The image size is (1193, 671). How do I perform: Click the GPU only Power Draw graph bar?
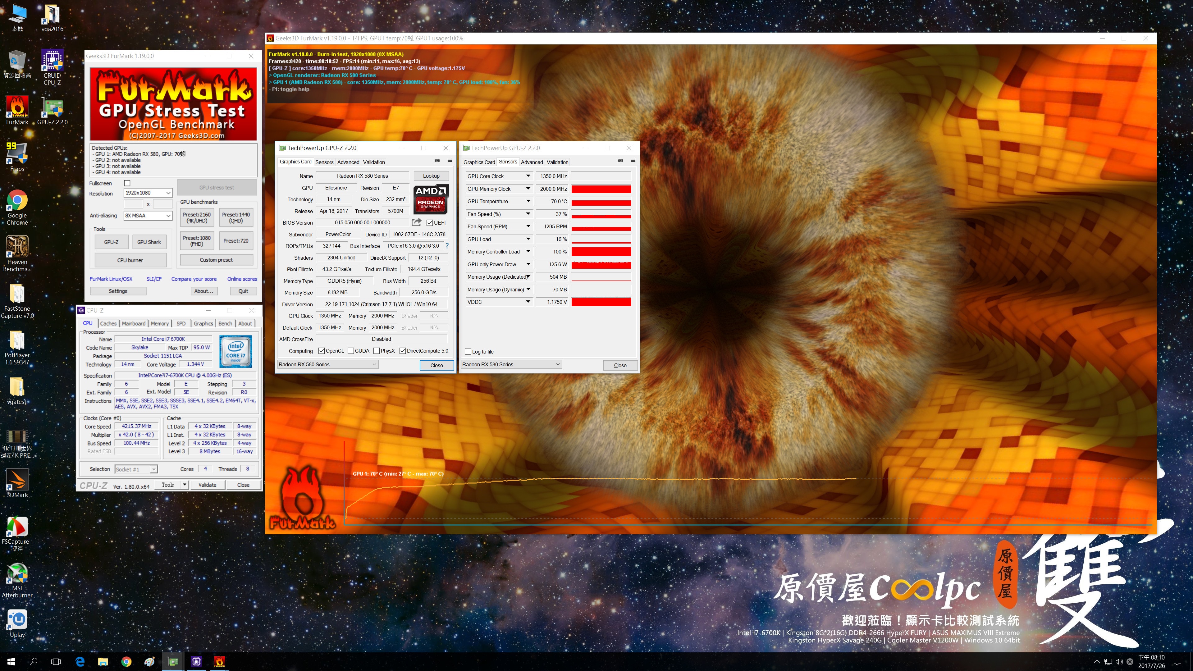click(601, 264)
